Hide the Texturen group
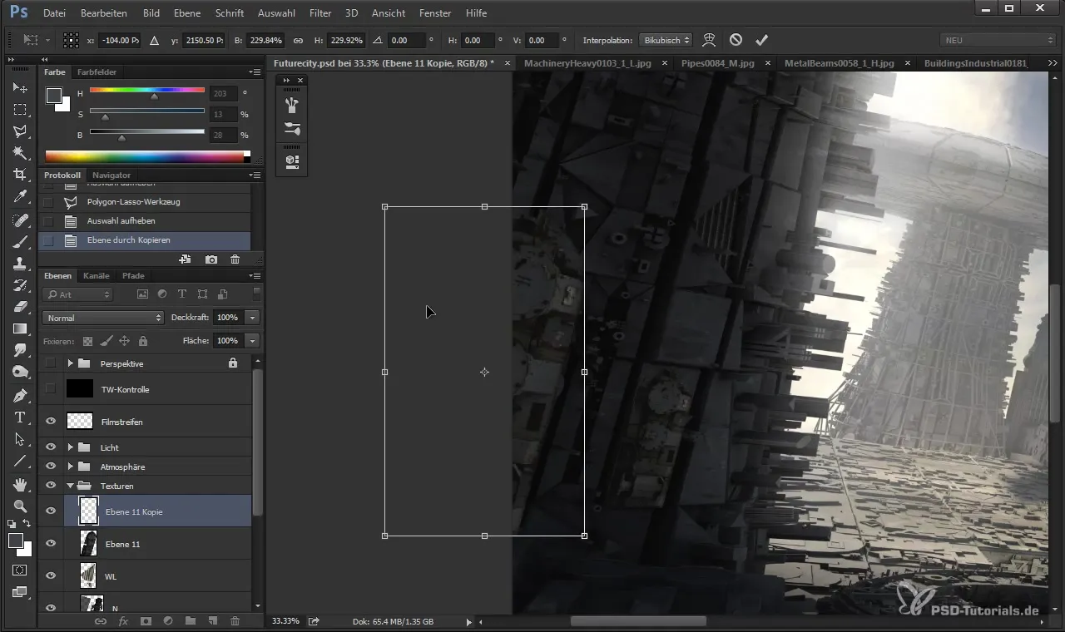This screenshot has height=632, width=1065. pos(51,486)
